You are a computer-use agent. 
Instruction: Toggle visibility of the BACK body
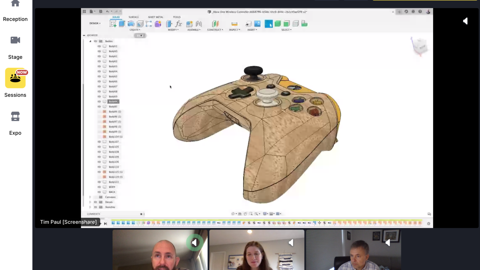tap(99, 192)
